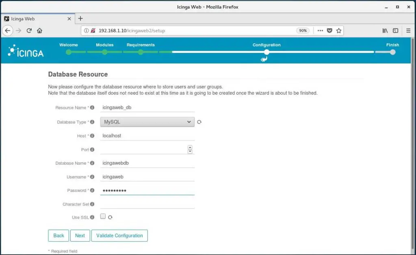
Task: Show info icon next to Port
Action: [92, 150]
